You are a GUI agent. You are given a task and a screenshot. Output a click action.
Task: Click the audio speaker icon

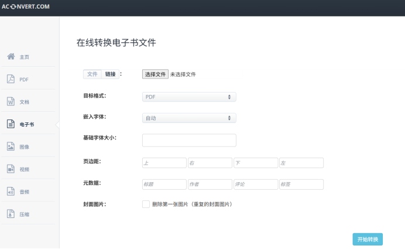click(x=11, y=192)
